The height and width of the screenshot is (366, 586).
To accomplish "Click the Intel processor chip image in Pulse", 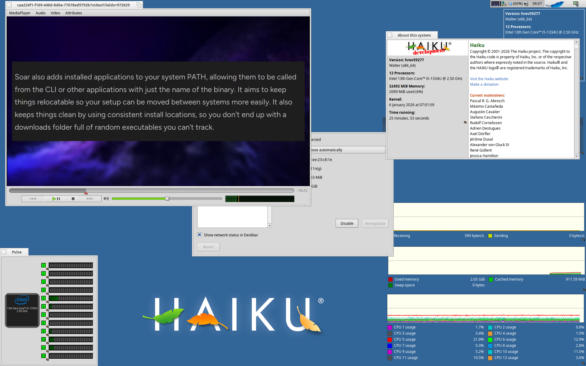I will click(x=22, y=310).
